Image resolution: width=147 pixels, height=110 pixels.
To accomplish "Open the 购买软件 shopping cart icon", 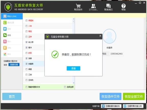I will coord(78,6).
